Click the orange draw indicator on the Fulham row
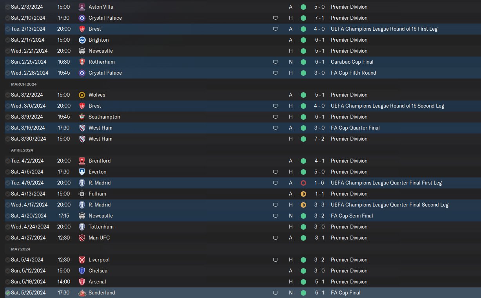481x298 pixels. (x=303, y=194)
